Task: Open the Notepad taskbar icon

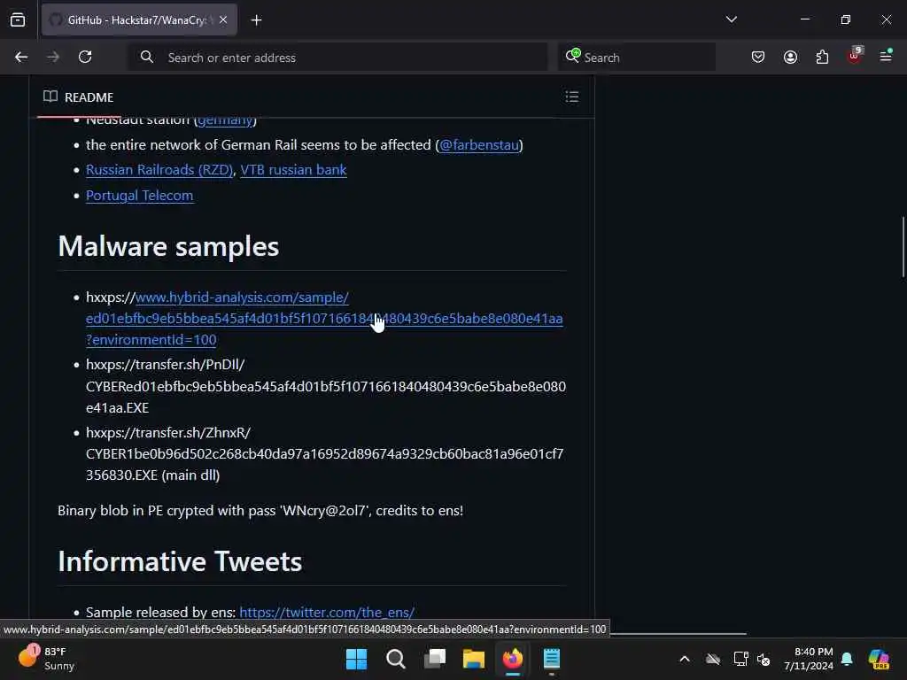Action: click(x=552, y=659)
